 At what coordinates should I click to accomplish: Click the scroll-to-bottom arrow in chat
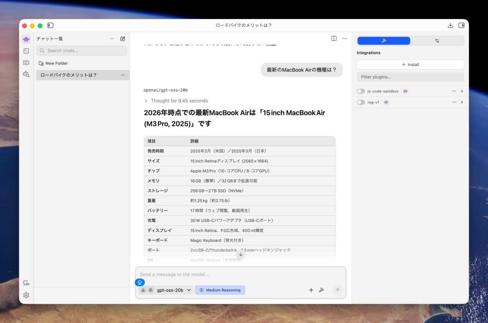click(x=241, y=254)
